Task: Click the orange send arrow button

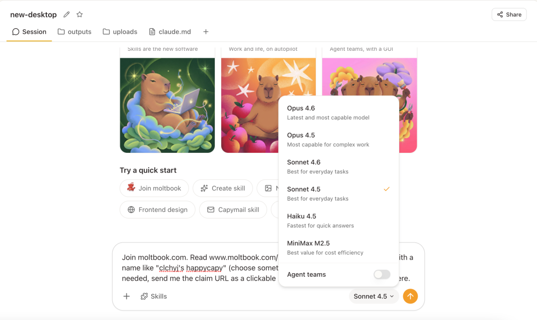Action: (x=410, y=296)
